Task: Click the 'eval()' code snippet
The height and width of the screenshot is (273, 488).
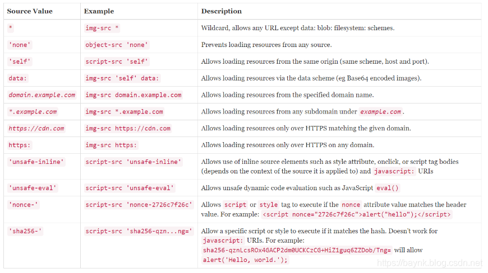Action: pos(387,188)
